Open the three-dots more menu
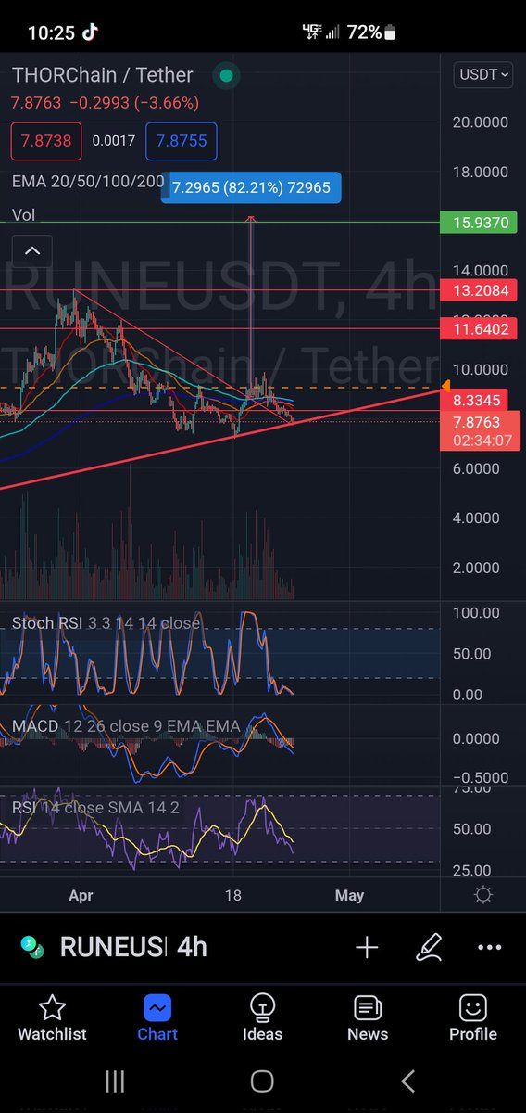Image resolution: width=526 pixels, height=1113 pixels. (x=489, y=947)
